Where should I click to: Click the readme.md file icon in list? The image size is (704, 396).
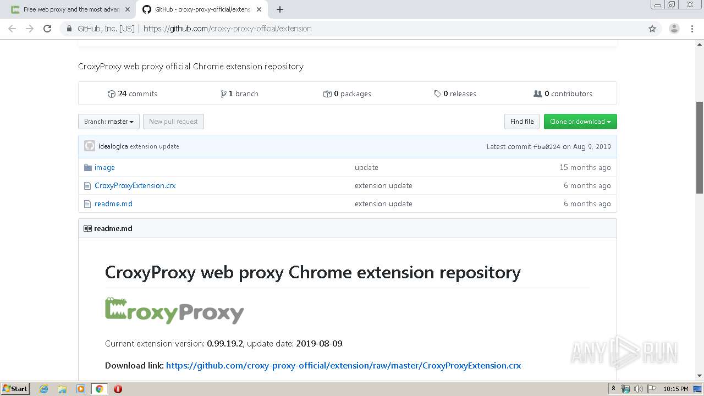[87, 204]
